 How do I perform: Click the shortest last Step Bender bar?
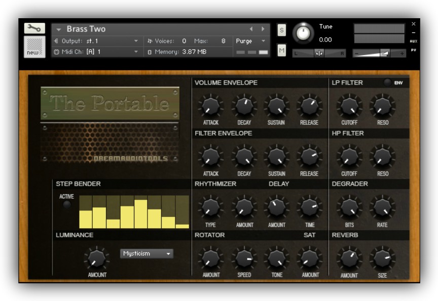[x=182, y=226]
